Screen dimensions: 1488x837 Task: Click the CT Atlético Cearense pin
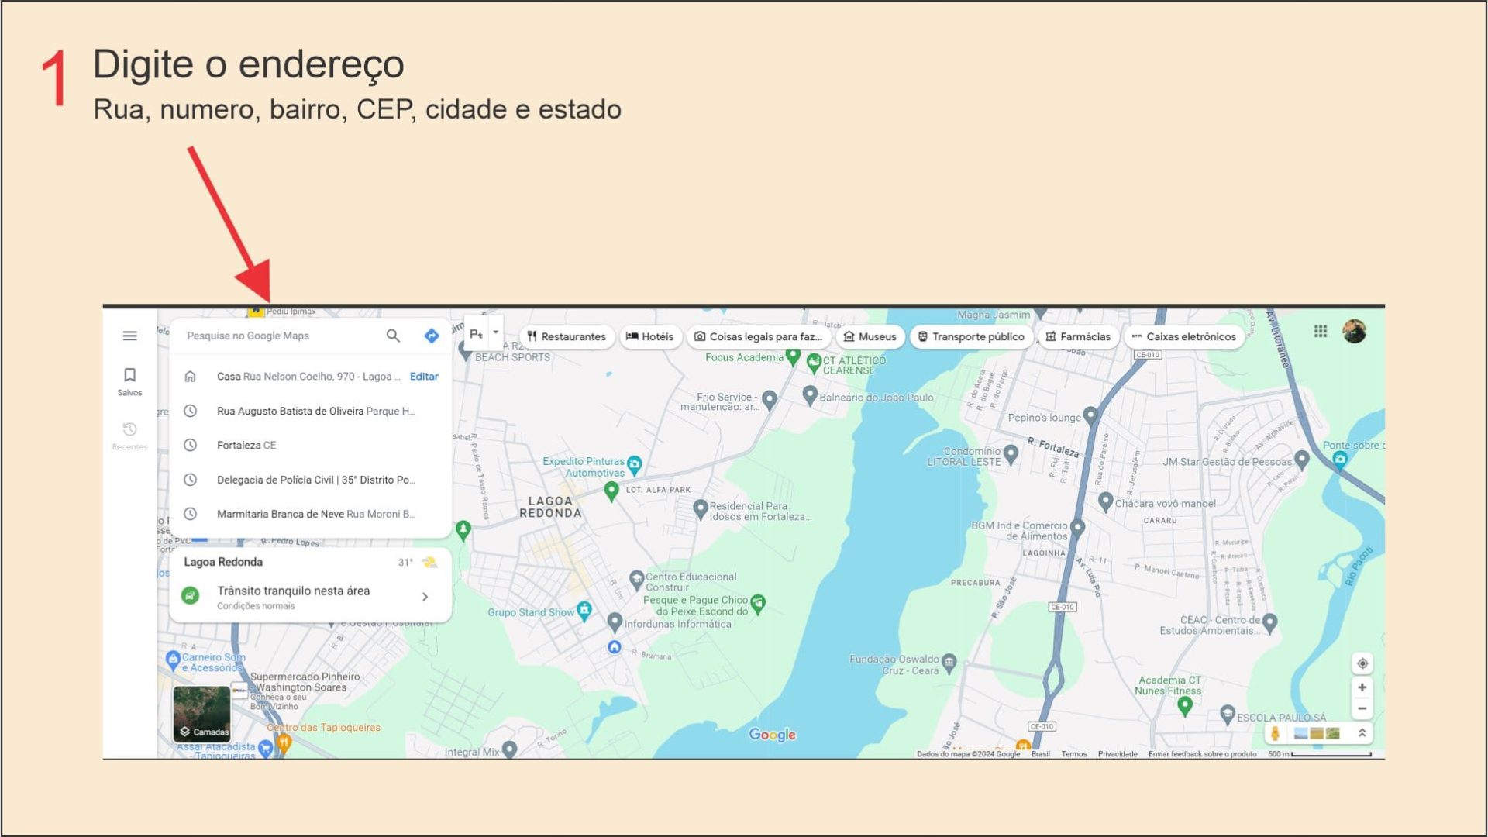pyautogui.click(x=814, y=363)
